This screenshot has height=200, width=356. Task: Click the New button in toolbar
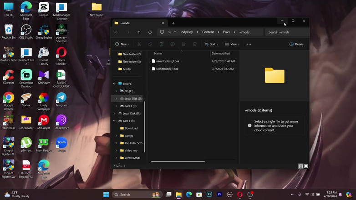point(122,44)
